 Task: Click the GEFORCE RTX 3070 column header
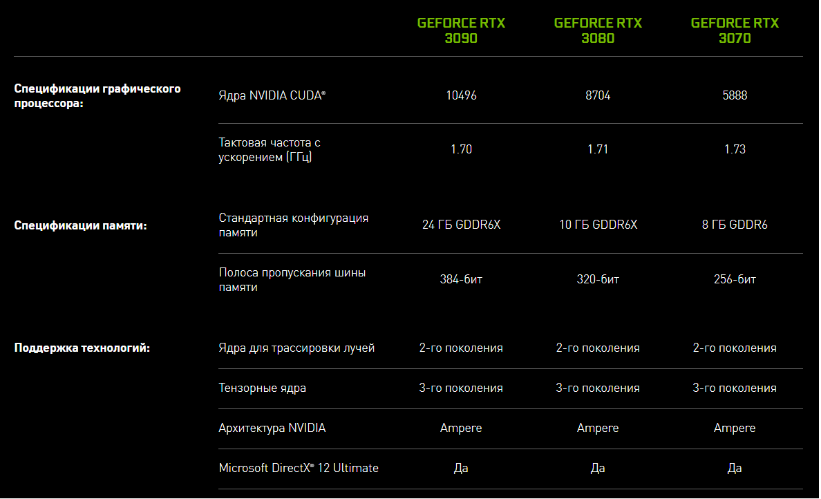735,30
